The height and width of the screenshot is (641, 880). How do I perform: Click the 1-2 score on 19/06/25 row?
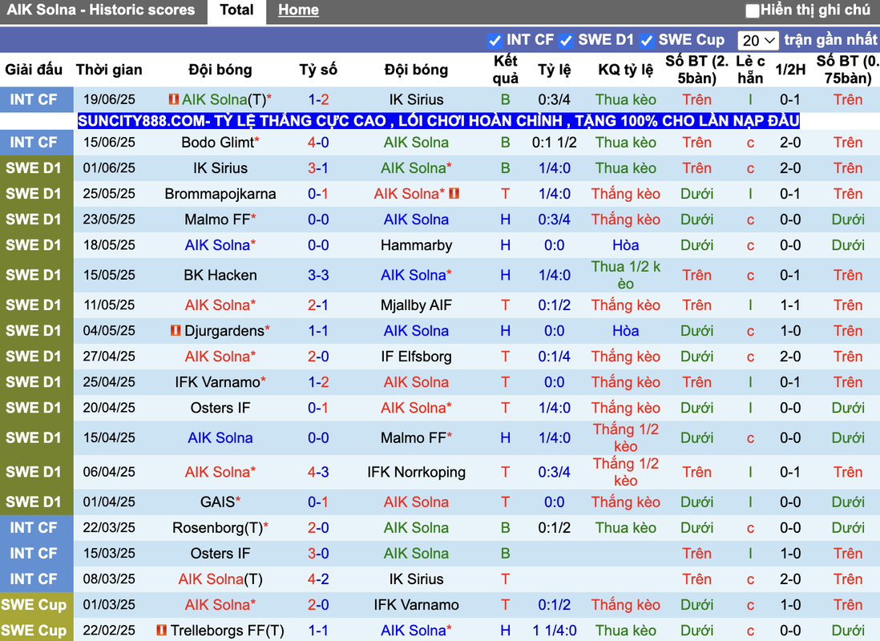click(318, 100)
